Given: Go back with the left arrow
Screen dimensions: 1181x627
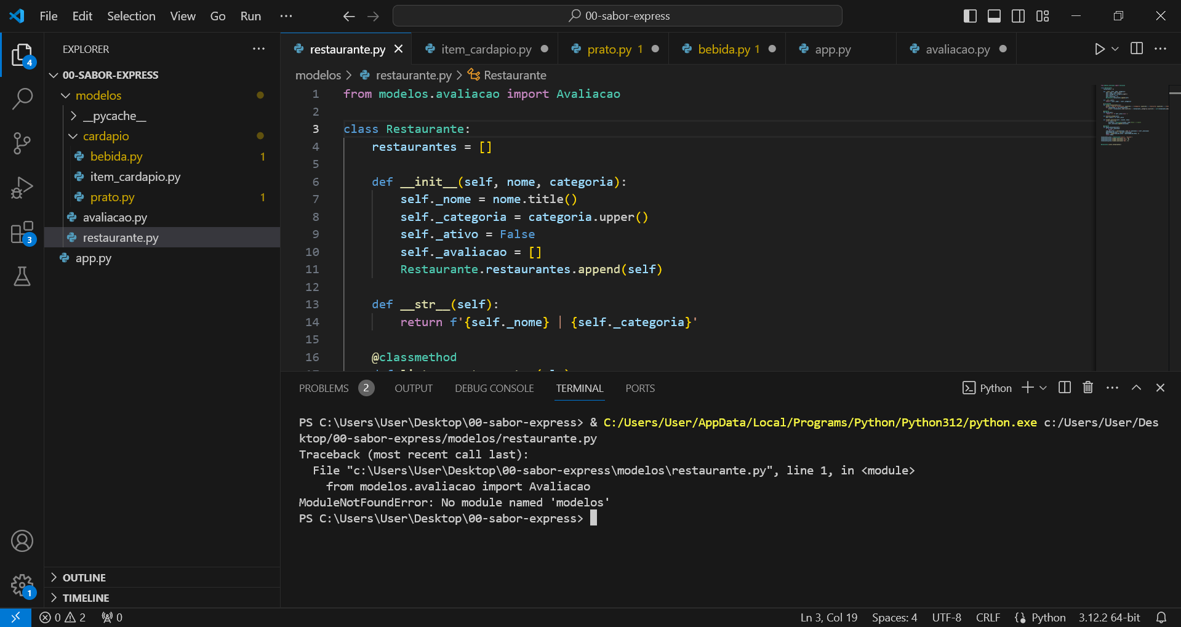Looking at the screenshot, I should point(349,16).
